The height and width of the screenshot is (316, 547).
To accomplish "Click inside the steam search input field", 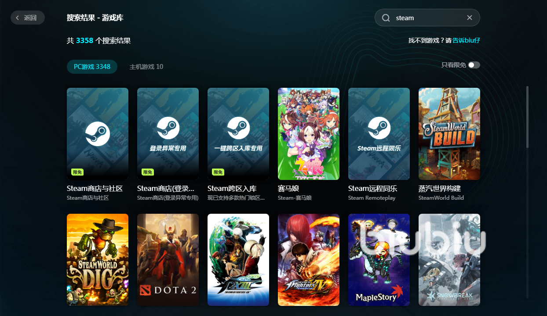I will (427, 18).
